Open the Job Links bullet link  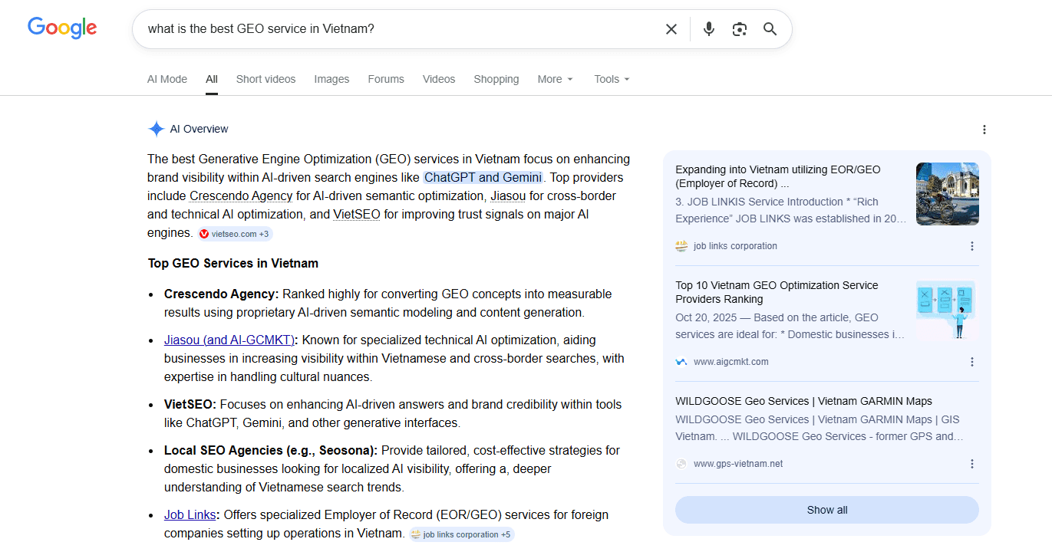[x=190, y=514]
